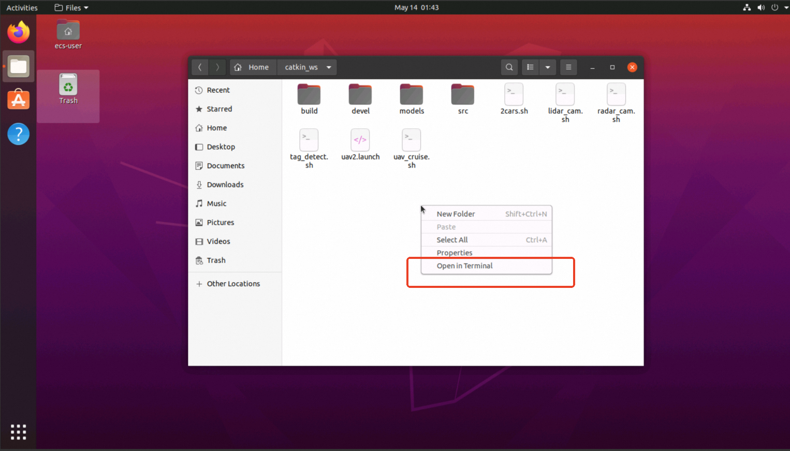Select the tag_detect.sh script file
Viewport: 790px width, 451px height.
tap(309, 149)
